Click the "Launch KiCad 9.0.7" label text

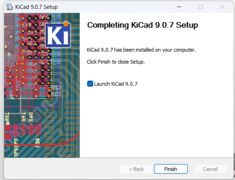(x=116, y=84)
